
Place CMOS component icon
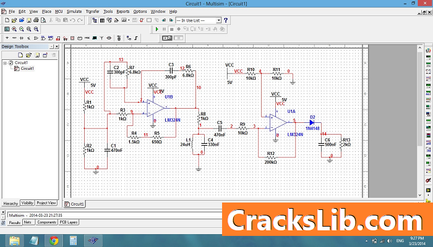click(51, 38)
